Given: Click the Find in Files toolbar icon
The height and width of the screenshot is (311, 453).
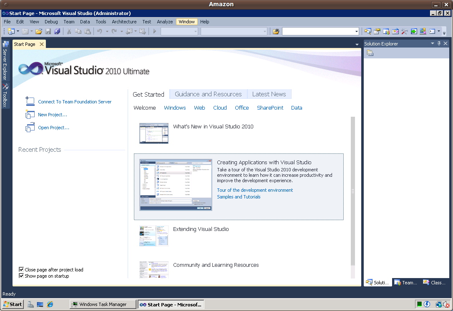Looking at the screenshot, I should coord(276,31).
